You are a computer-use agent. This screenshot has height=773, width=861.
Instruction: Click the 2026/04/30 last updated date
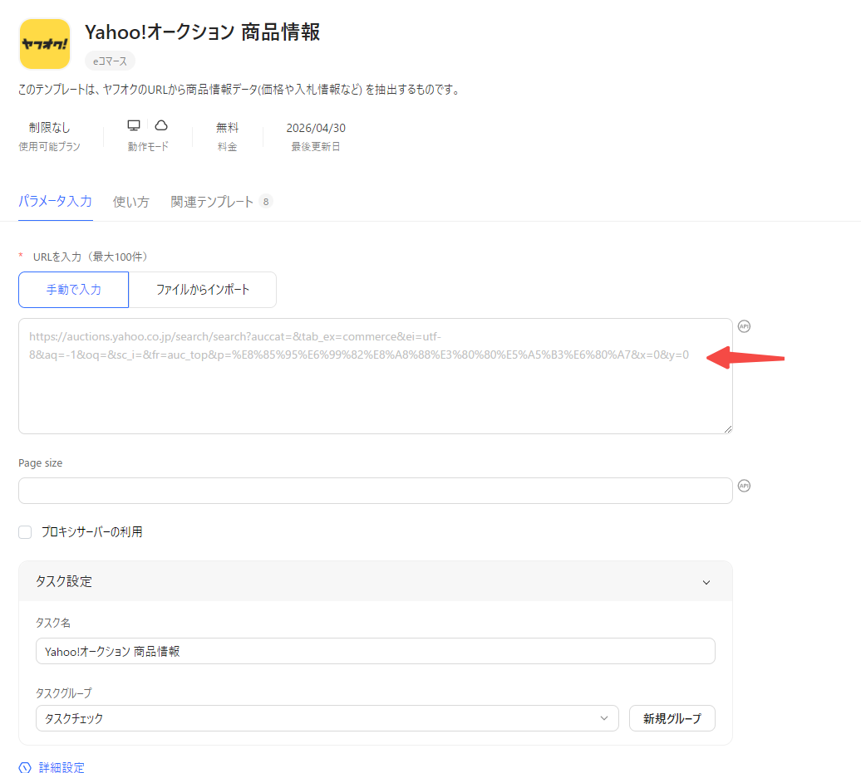point(316,128)
